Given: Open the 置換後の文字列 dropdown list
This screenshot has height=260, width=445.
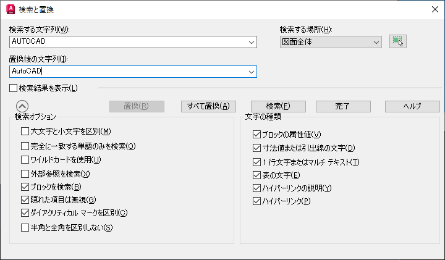Looking at the screenshot, I should (x=251, y=72).
